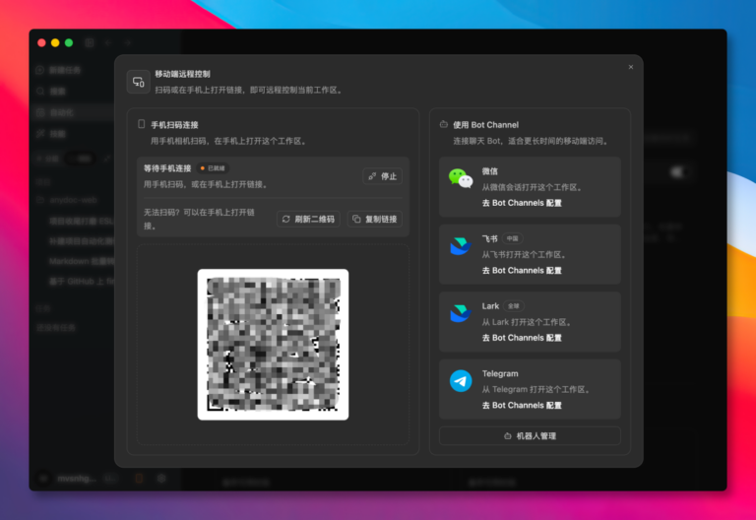
Task: Click the 刷新二维码 button
Action: (308, 219)
